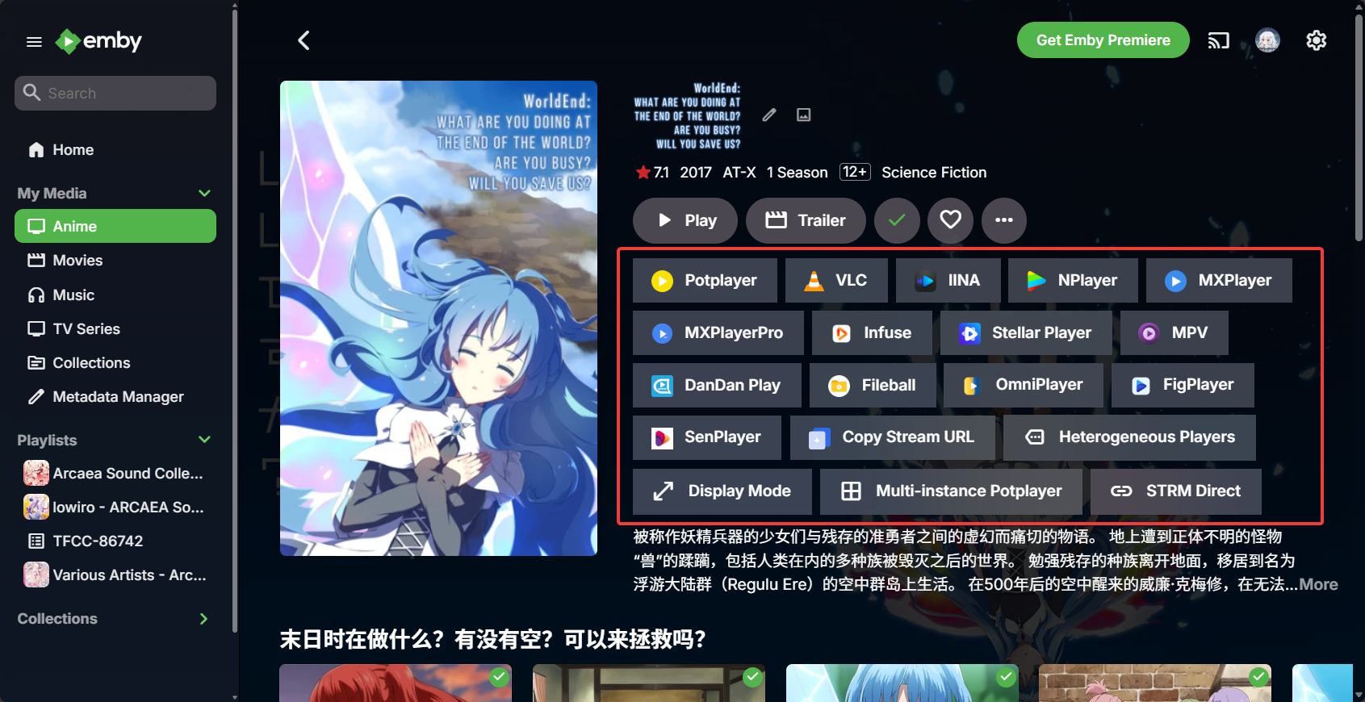This screenshot has width=1365, height=702.
Task: Expand the Collections section arrow
Action: tap(203, 619)
